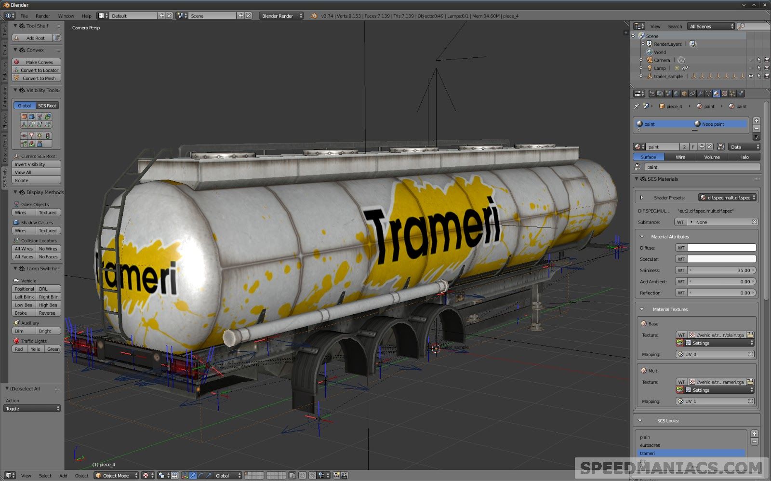Click the Make Convex button
Image resolution: width=771 pixels, height=481 pixels.
coord(36,62)
